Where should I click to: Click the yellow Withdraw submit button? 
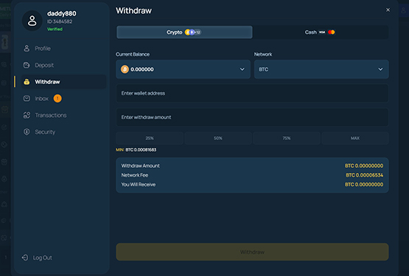click(252, 252)
